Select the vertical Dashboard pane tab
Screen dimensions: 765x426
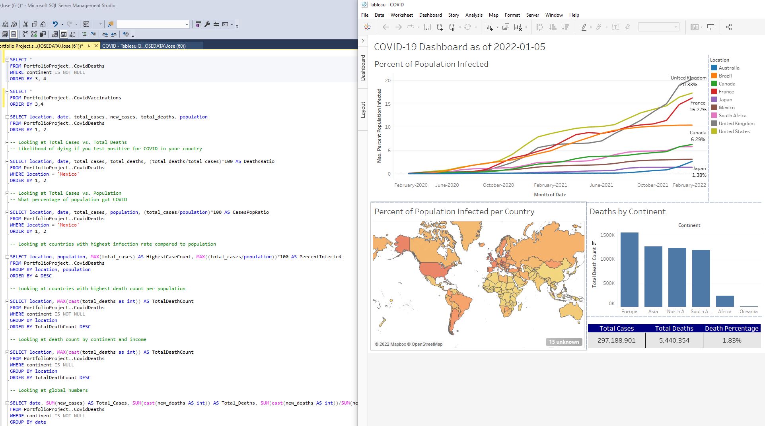pyautogui.click(x=363, y=68)
